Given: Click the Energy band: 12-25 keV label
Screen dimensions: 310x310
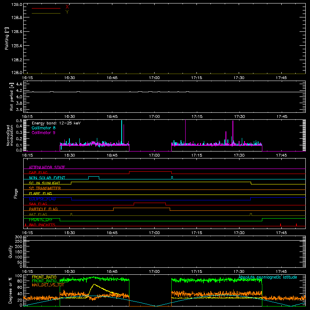Looking at the screenshot, I should [56, 123].
